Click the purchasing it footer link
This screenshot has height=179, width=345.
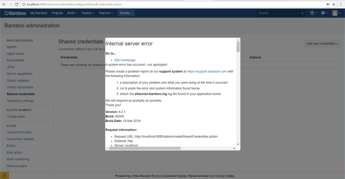(x=218, y=176)
